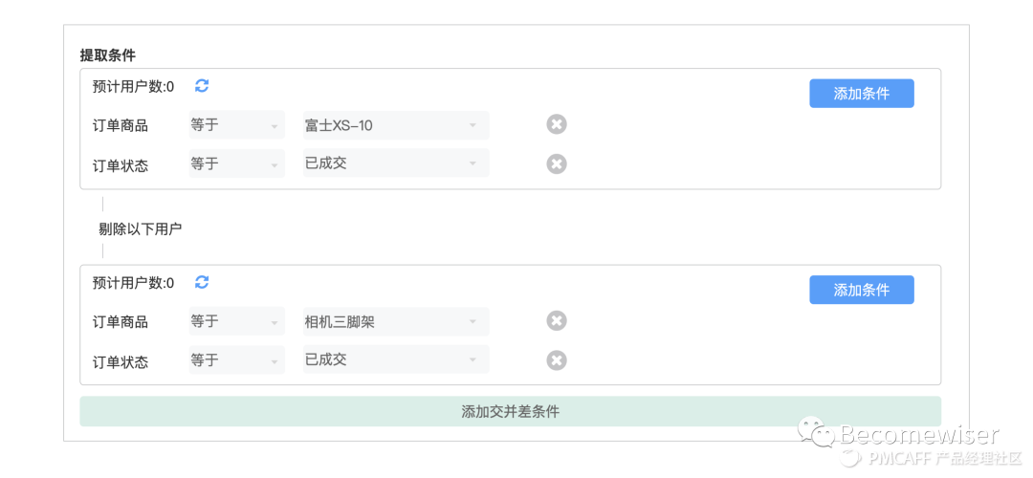The image size is (1033, 478).
Task: Change operator for first group's 订单状态
Action: coord(236,163)
